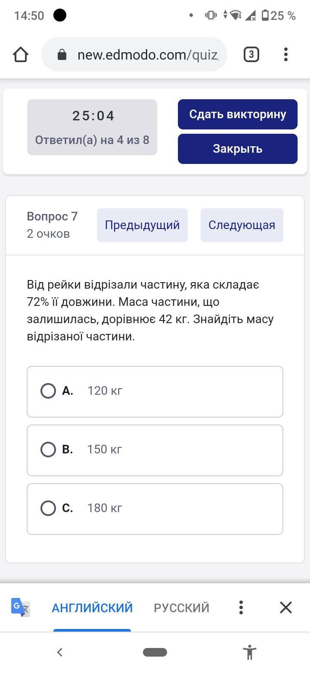Select answer B radio 150 кг
The image size is (310, 673).
click(x=48, y=450)
